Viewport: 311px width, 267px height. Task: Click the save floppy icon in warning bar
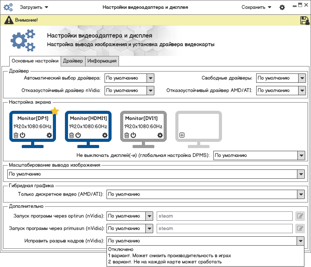point(305,21)
